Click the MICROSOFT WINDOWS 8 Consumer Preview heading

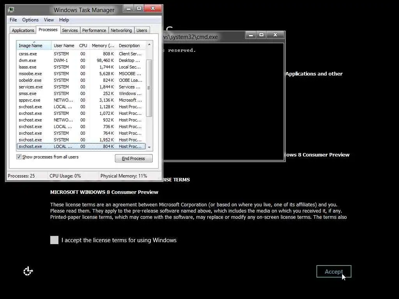pos(104,192)
